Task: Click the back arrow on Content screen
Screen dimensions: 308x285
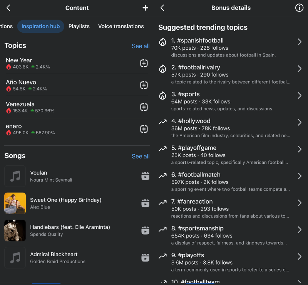Action: pos(8,8)
